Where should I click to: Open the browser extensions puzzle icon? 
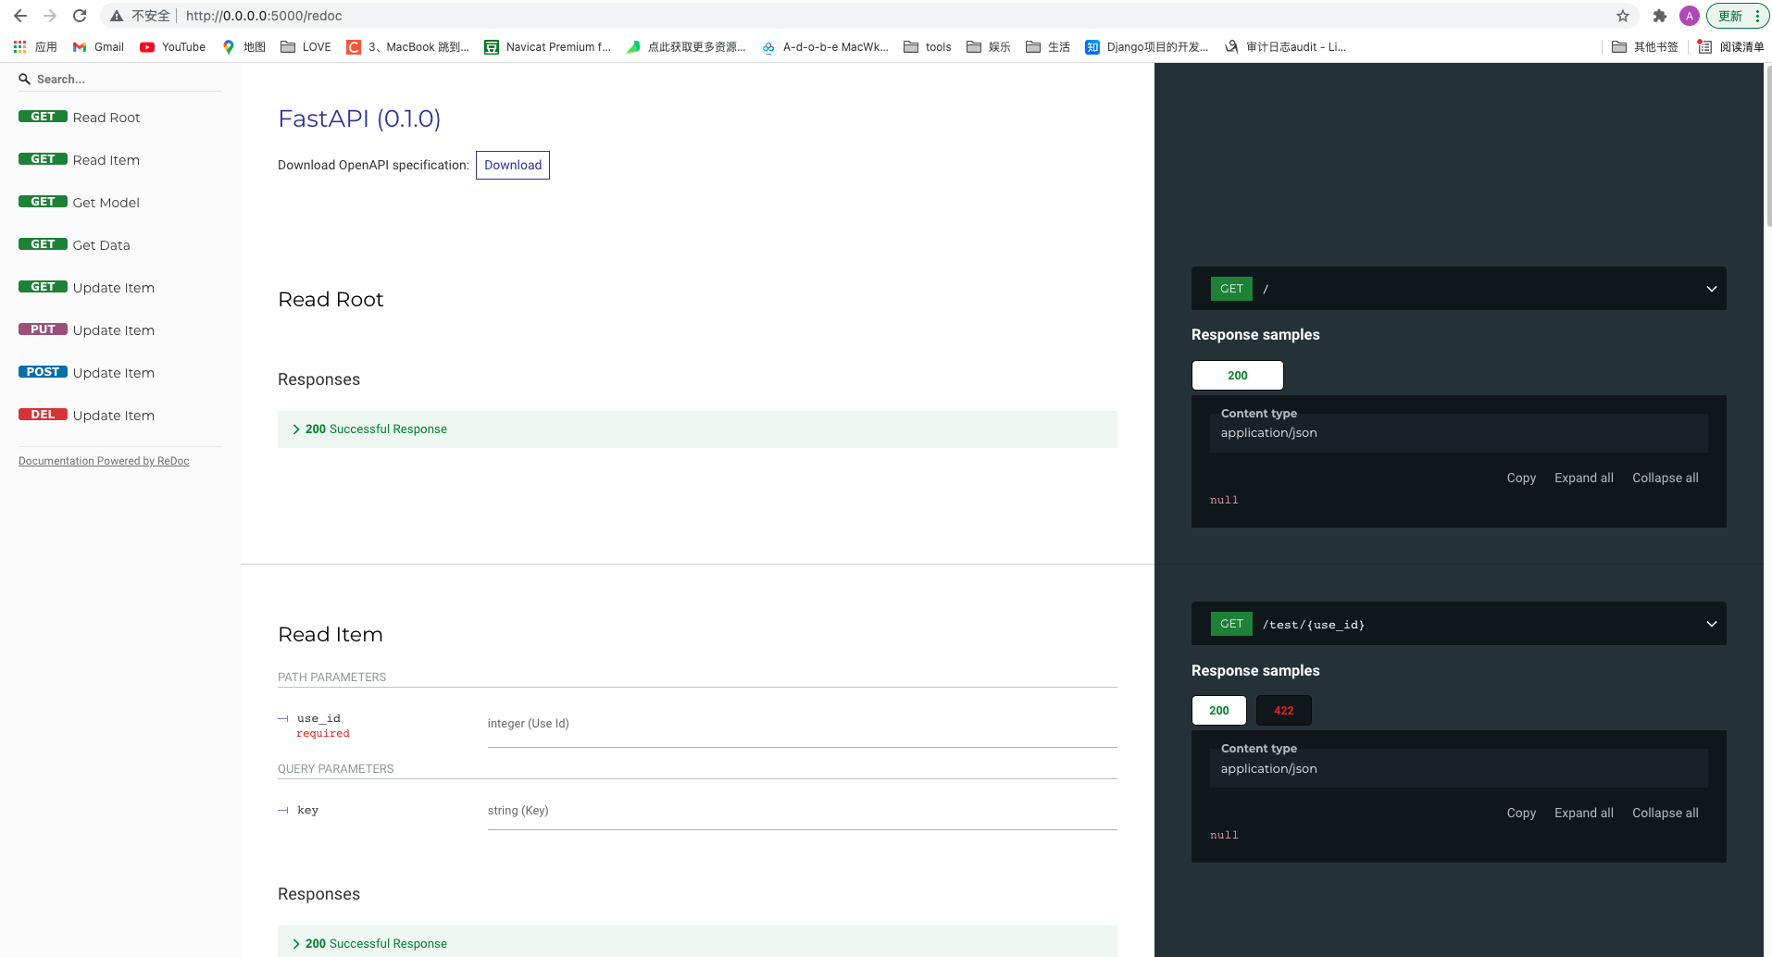pyautogui.click(x=1659, y=16)
